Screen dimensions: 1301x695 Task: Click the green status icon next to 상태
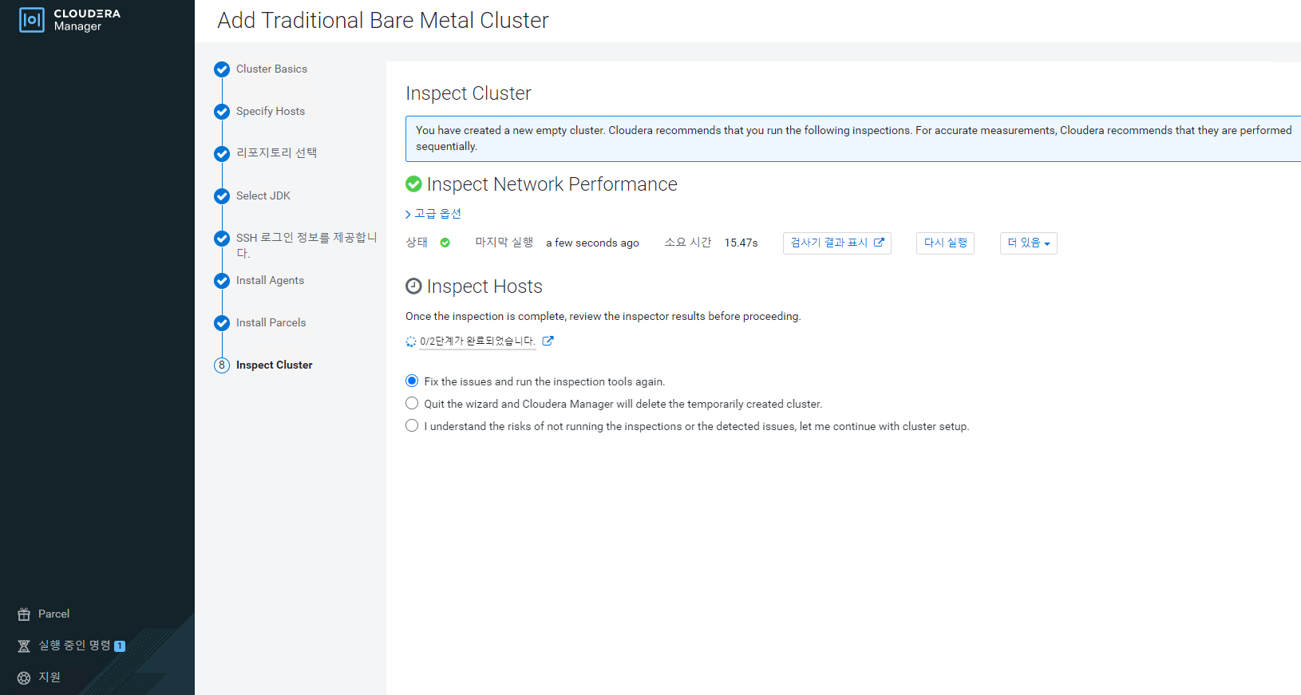click(x=445, y=243)
